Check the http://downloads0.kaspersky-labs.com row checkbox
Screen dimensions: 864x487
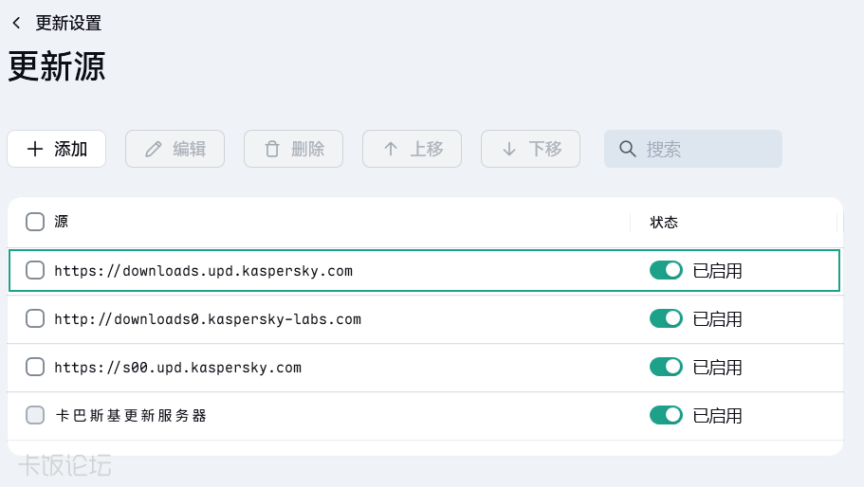coord(35,318)
